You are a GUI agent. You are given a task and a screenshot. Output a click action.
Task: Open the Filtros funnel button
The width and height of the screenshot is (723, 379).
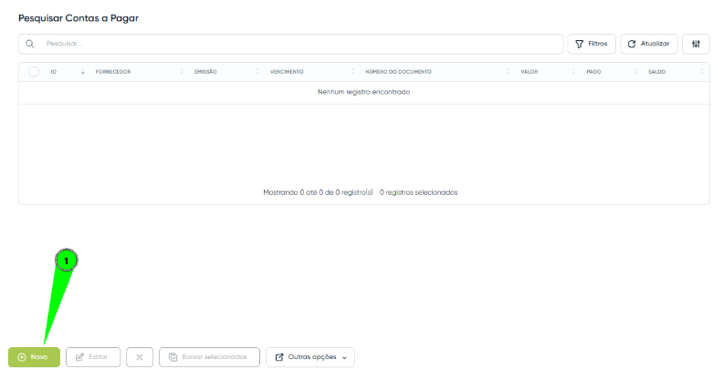click(x=592, y=44)
